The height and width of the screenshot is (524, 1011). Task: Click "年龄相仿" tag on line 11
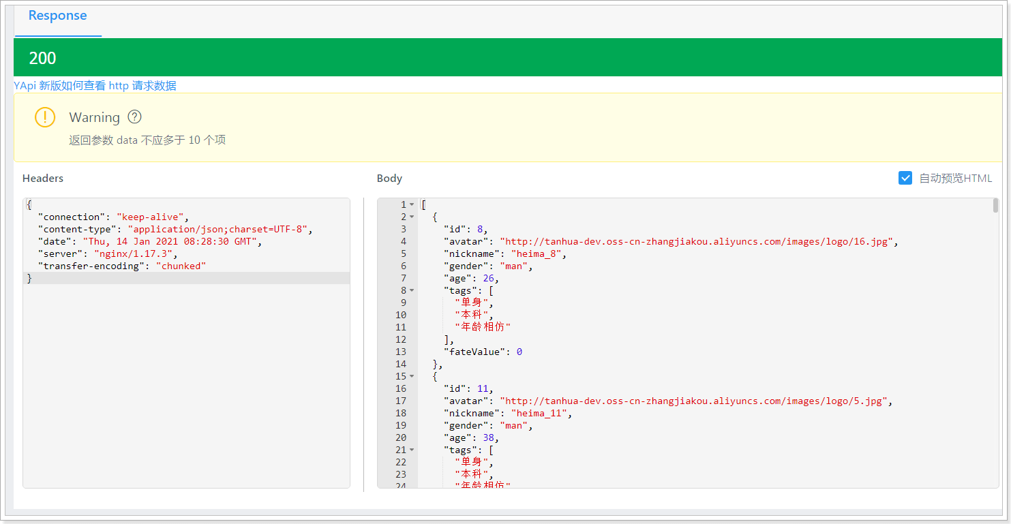(x=483, y=327)
